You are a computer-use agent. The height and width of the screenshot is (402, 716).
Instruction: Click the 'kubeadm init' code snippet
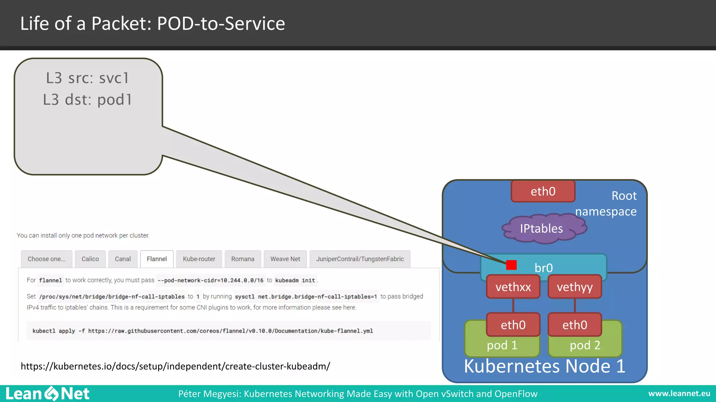[x=295, y=280]
